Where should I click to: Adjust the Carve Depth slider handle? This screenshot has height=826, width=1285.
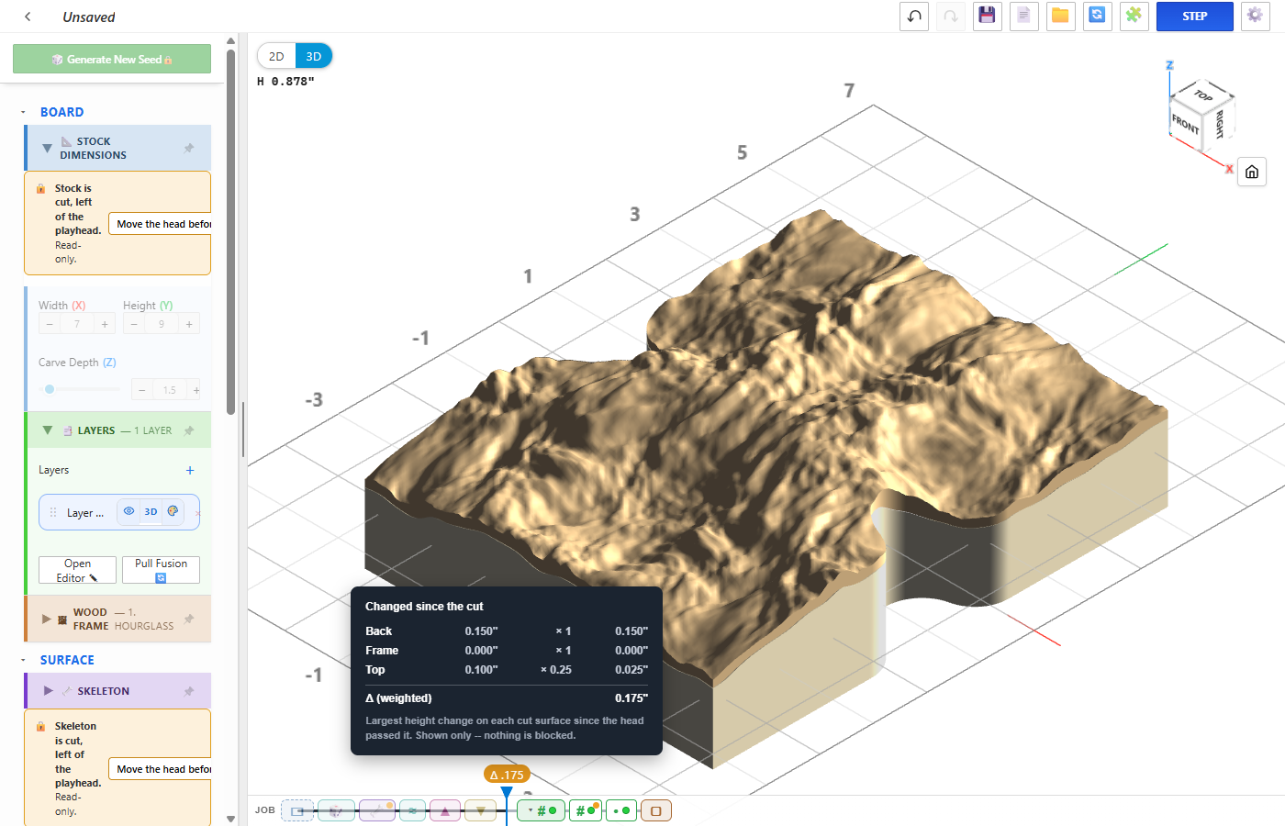[x=50, y=389]
